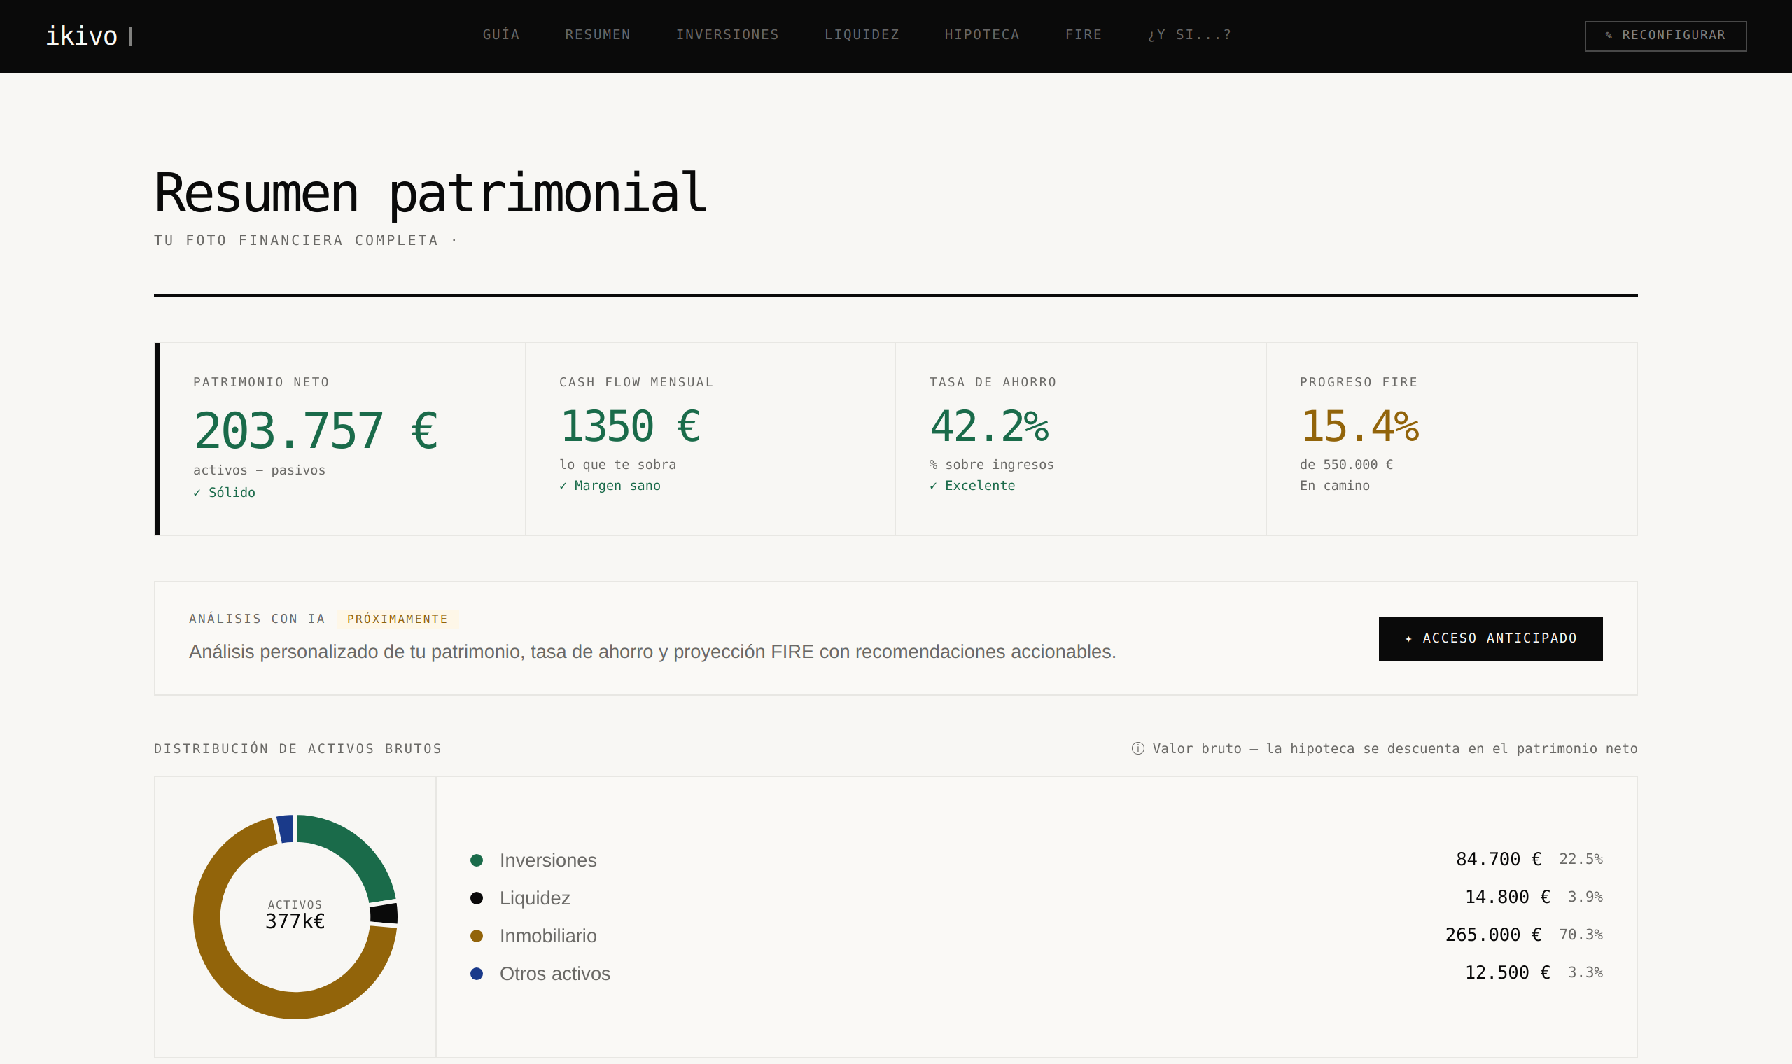Select the Liquidez legend label
Image resolution: width=1792 pixels, height=1064 pixels.
(x=535, y=897)
